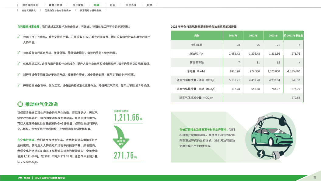321x181 pixels.
Task: Click the 2023 年 table column header
Action: (273, 36)
